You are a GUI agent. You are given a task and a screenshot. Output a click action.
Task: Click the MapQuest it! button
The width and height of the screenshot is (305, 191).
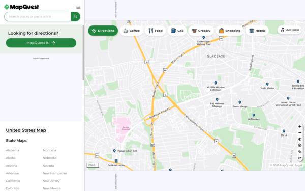click(41, 43)
